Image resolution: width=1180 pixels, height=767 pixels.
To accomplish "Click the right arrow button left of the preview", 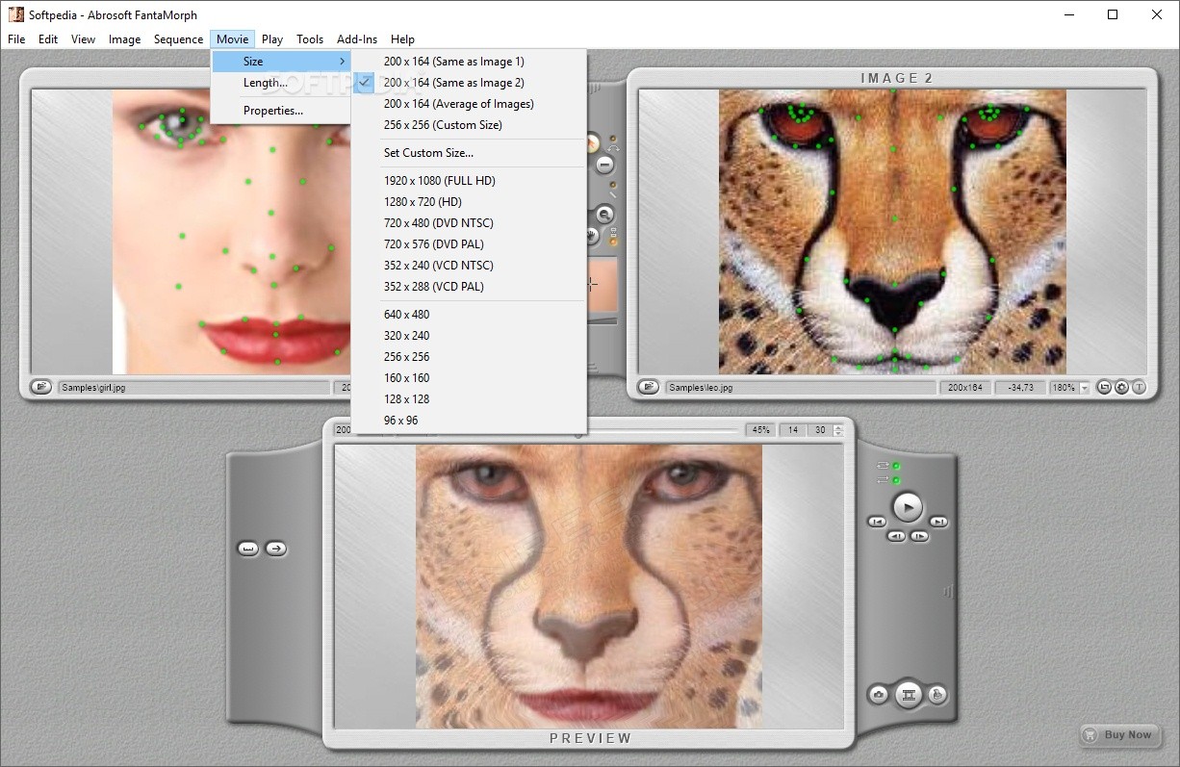I will pos(276,549).
